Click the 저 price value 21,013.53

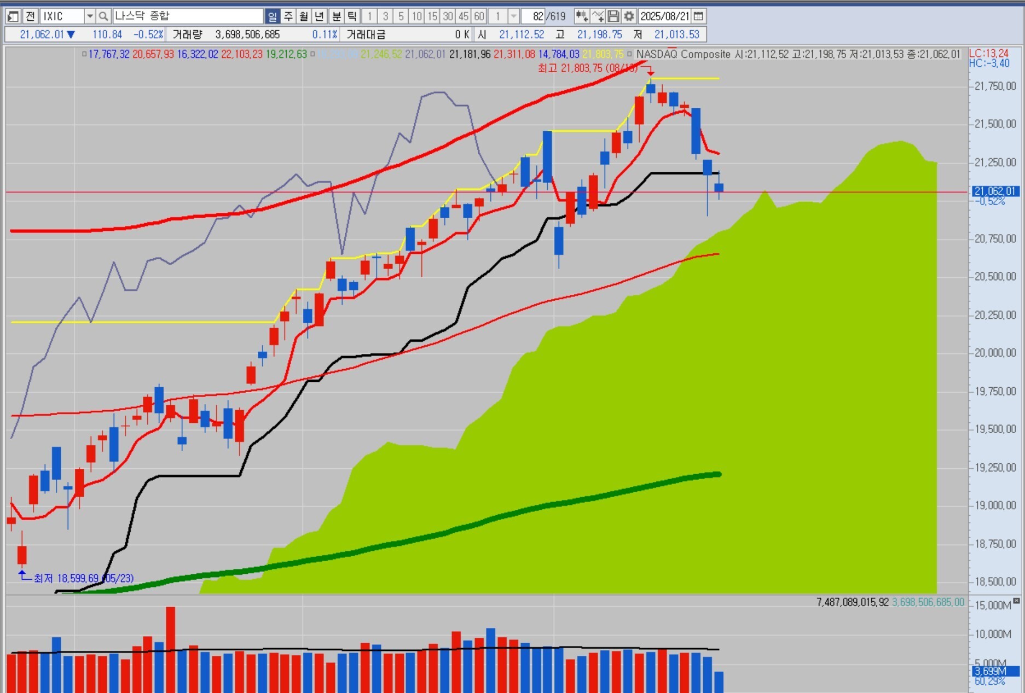coord(677,34)
